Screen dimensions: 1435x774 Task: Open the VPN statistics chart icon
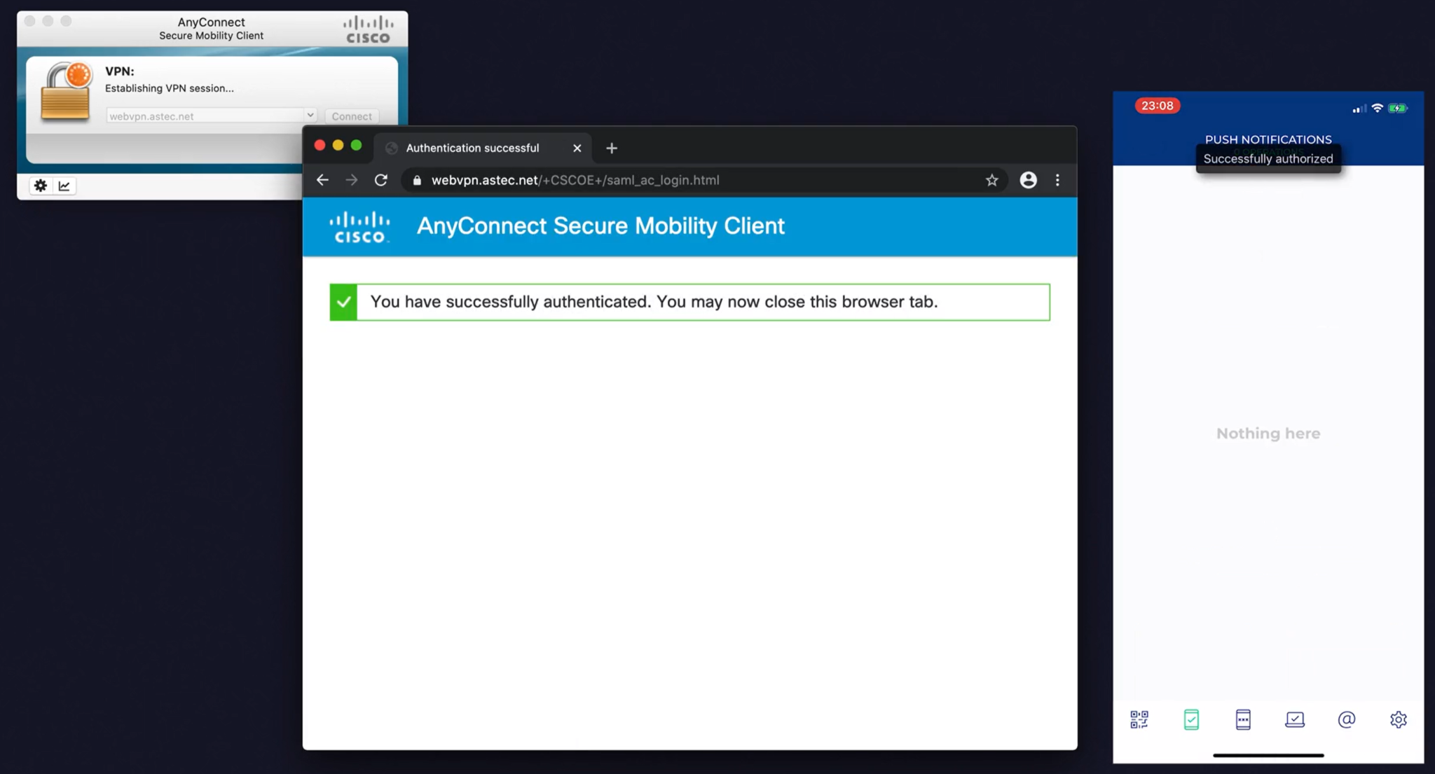point(64,186)
